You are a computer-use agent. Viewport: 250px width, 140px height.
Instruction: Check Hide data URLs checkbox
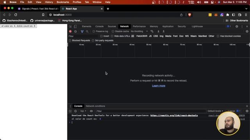point(112,36)
